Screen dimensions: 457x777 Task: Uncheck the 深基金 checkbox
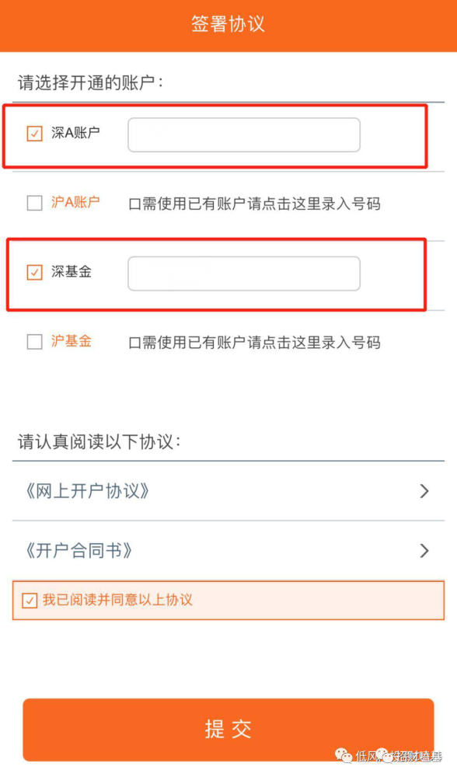[x=34, y=272]
